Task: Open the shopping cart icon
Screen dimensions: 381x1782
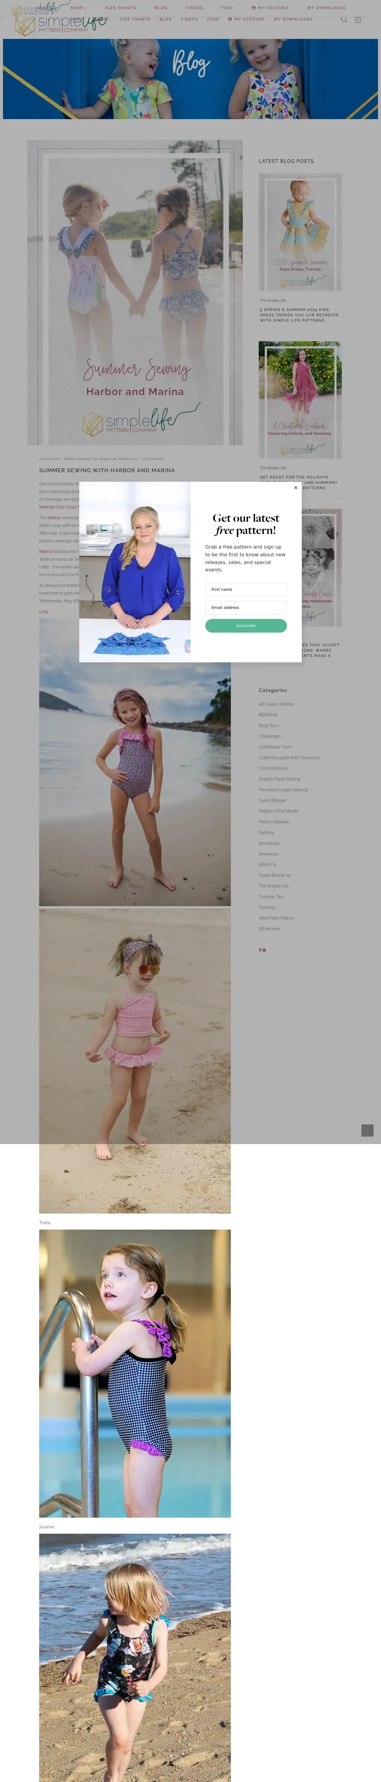Action: pos(358,20)
